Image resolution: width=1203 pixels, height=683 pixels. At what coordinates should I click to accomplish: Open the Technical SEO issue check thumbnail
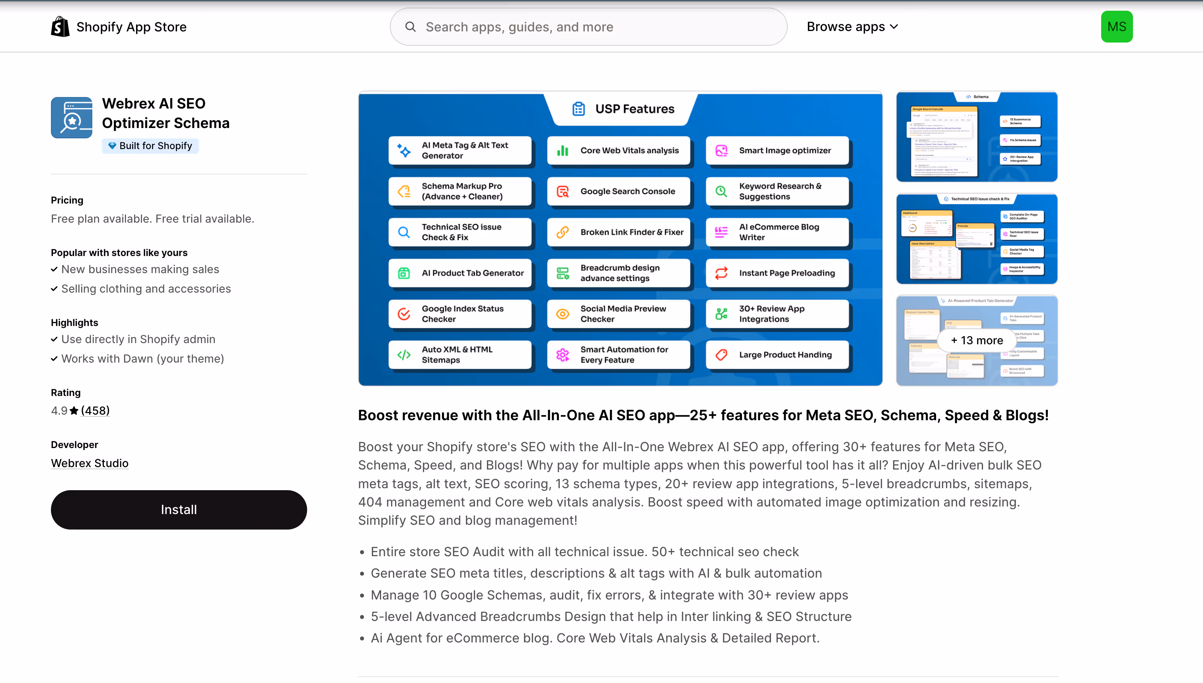click(977, 239)
